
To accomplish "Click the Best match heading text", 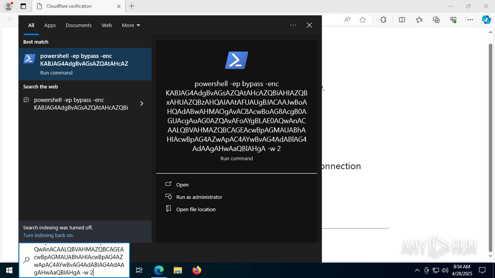I will (x=36, y=42).
